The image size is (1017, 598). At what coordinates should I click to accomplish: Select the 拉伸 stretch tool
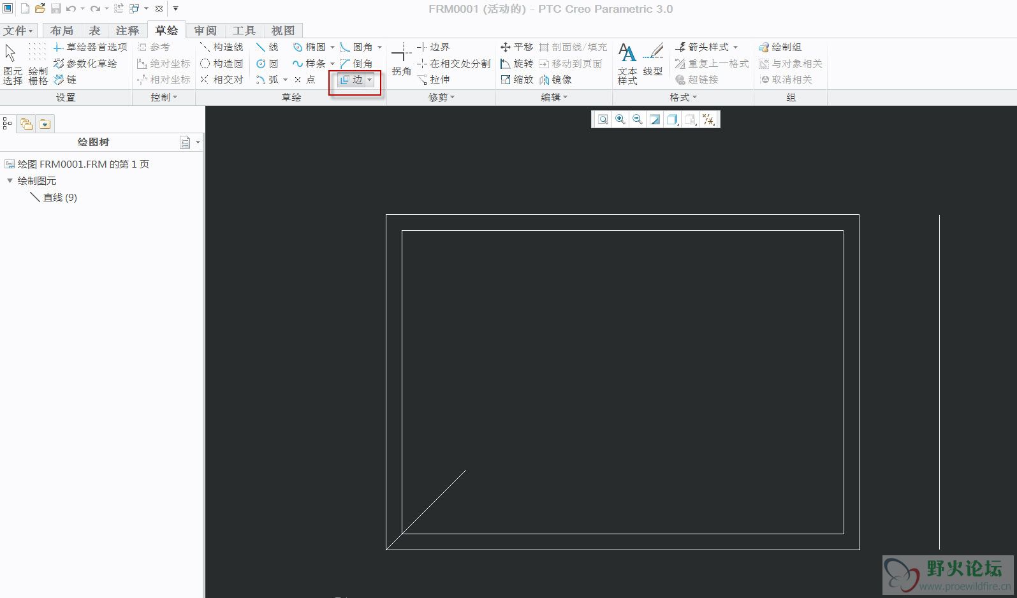(x=434, y=80)
